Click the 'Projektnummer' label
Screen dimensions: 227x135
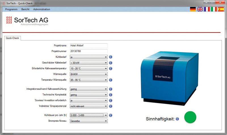pos(59,51)
